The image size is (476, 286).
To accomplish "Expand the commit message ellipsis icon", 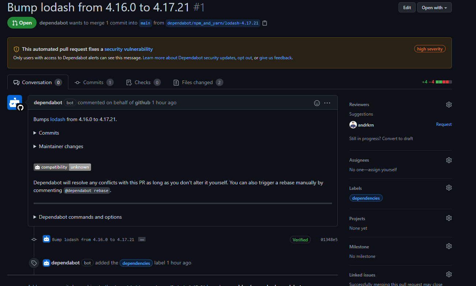I will tap(142, 240).
